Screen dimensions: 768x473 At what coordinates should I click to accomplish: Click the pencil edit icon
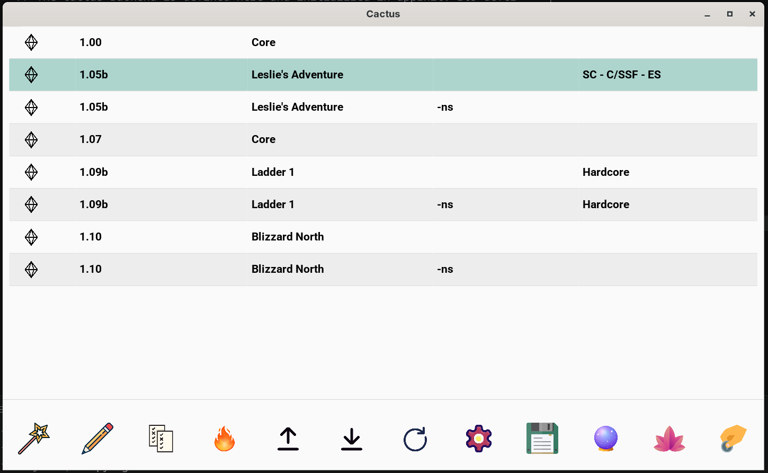pyautogui.click(x=97, y=439)
